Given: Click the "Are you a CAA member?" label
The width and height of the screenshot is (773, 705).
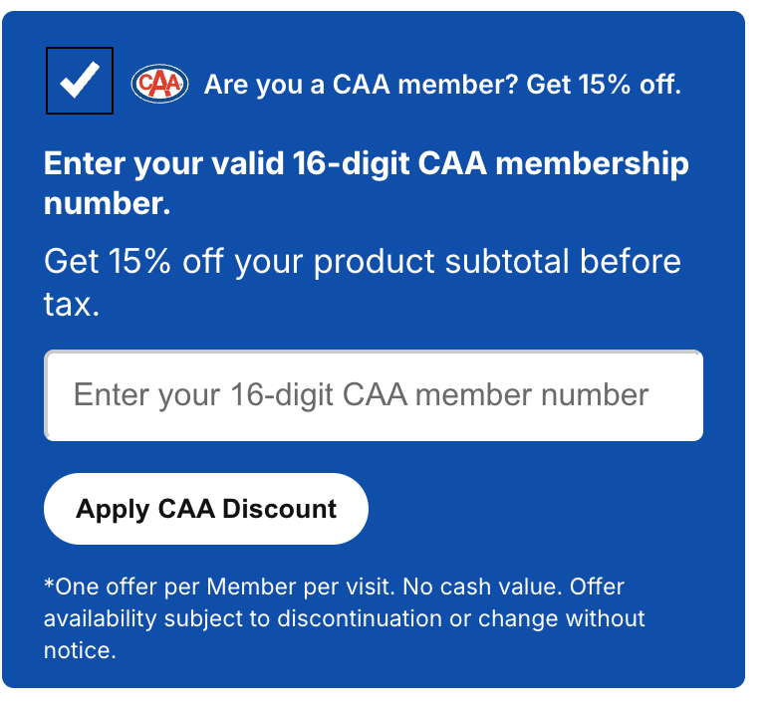Looking at the screenshot, I should coord(361,85).
